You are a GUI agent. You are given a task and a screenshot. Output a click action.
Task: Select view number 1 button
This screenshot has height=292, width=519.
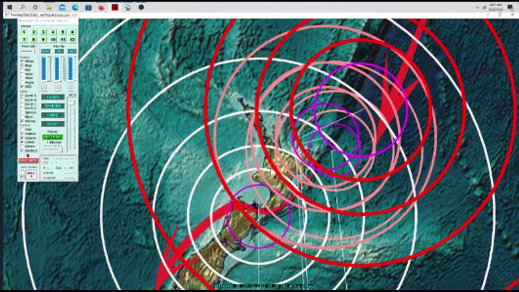[24, 32]
